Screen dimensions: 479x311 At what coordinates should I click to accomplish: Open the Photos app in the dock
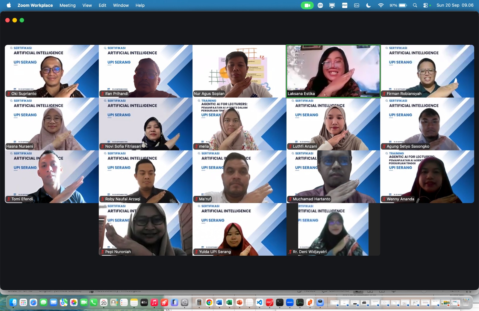[x=74, y=303]
